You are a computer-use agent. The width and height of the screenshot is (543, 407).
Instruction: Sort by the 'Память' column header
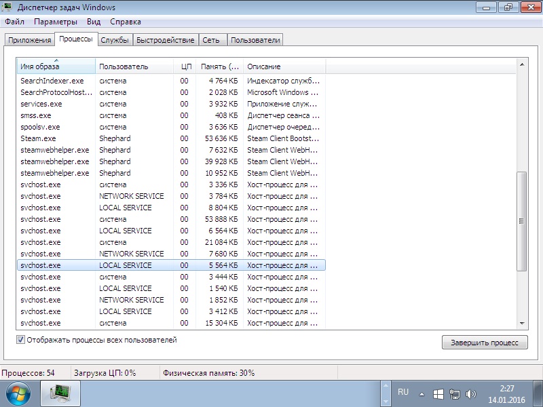tap(219, 66)
